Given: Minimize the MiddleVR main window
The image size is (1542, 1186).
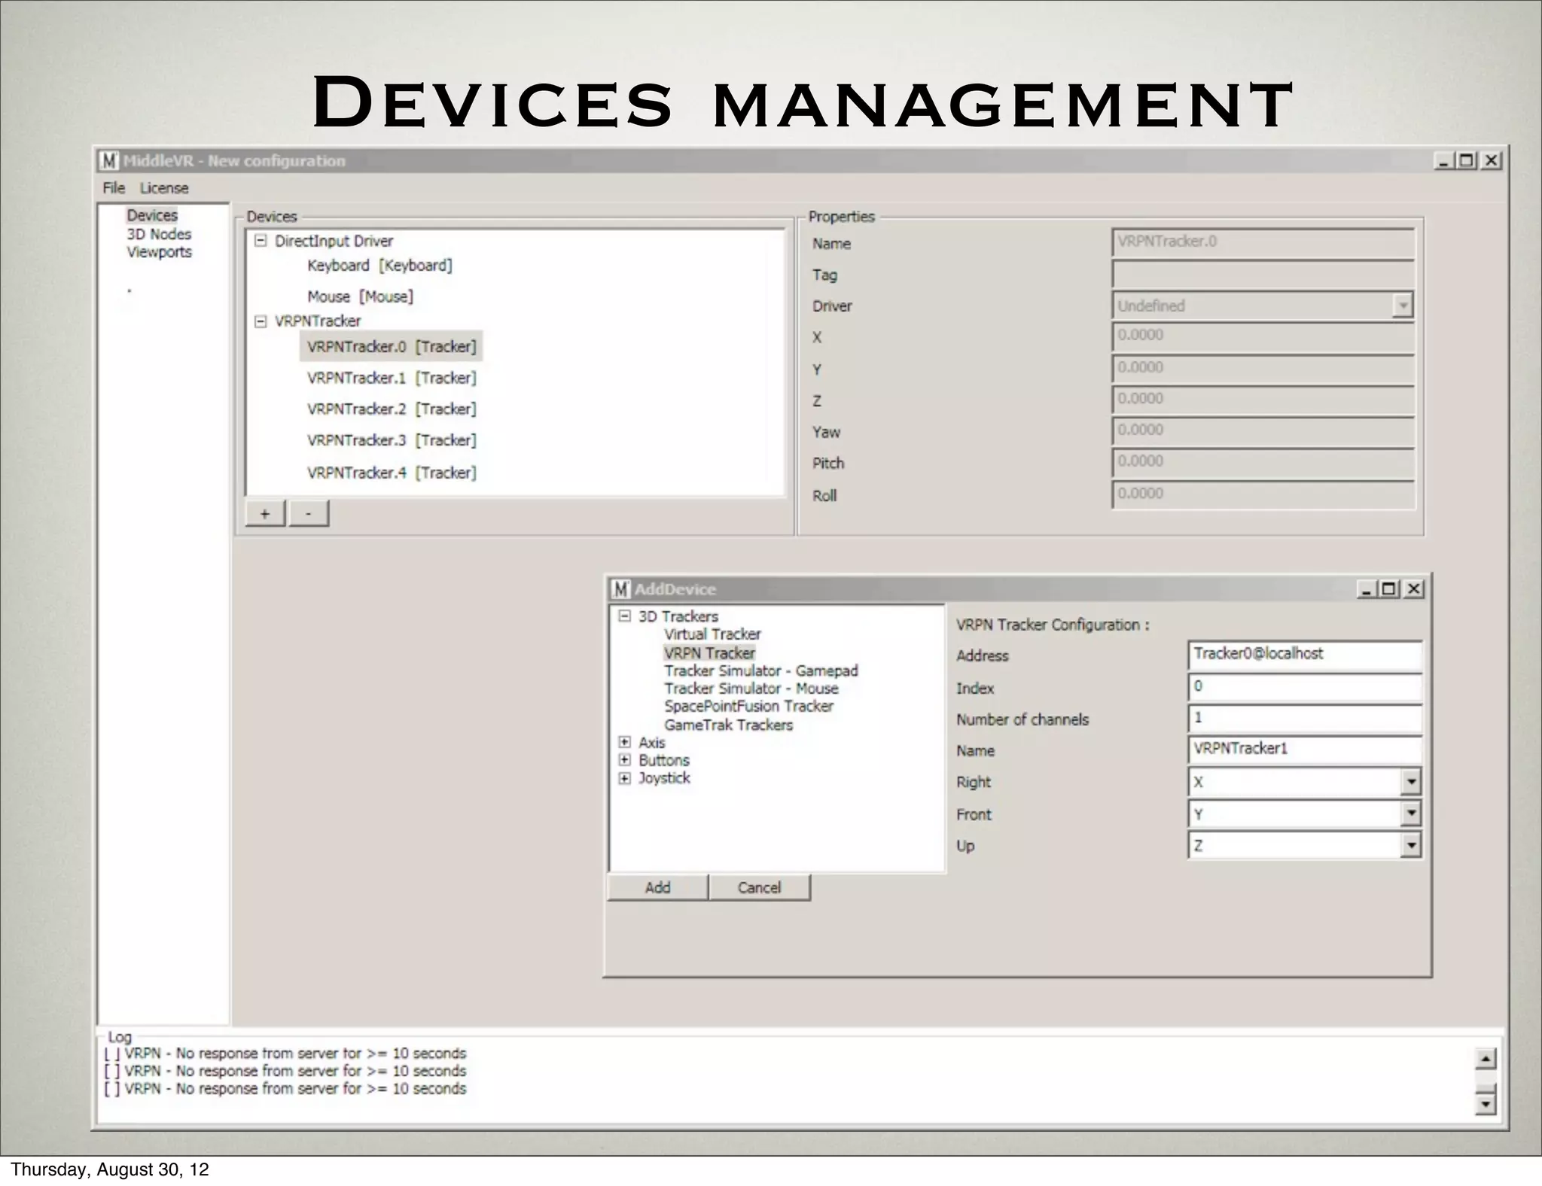Looking at the screenshot, I should tap(1443, 160).
